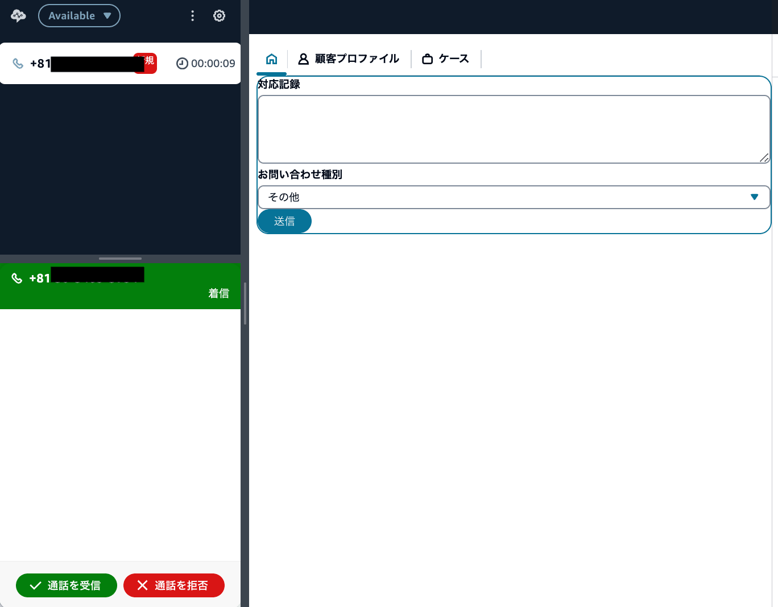
Task: Open the Available agent status dropdown
Action: [x=79, y=16]
